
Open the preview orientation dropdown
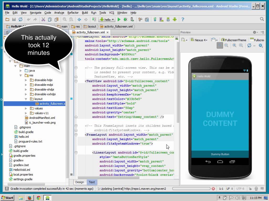pyautogui.click(x=214, y=40)
